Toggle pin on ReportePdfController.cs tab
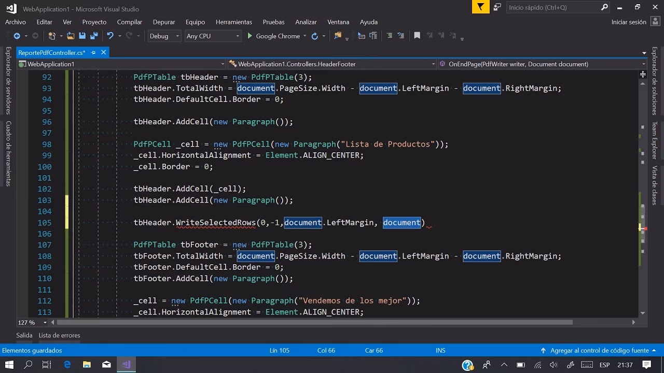The width and height of the screenshot is (664, 373). pos(93,52)
